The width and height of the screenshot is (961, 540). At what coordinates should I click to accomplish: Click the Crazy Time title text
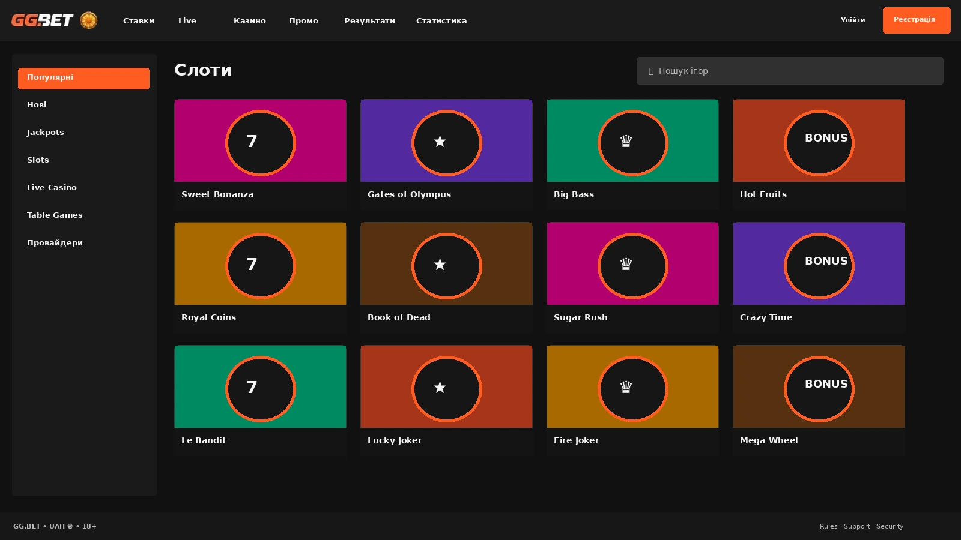[x=766, y=317]
